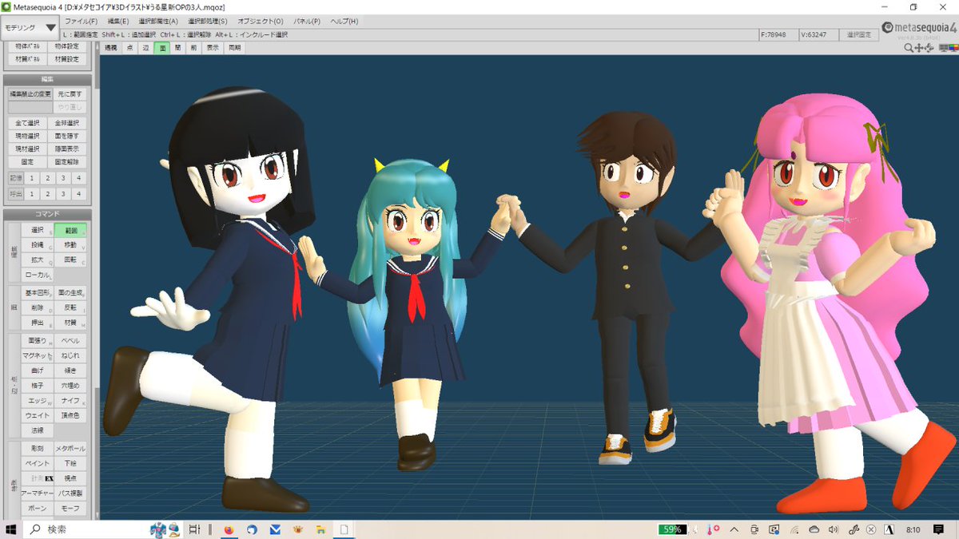This screenshot has width=959, height=539.
Task: Select the マグネット magnet tool
Action: (37, 355)
